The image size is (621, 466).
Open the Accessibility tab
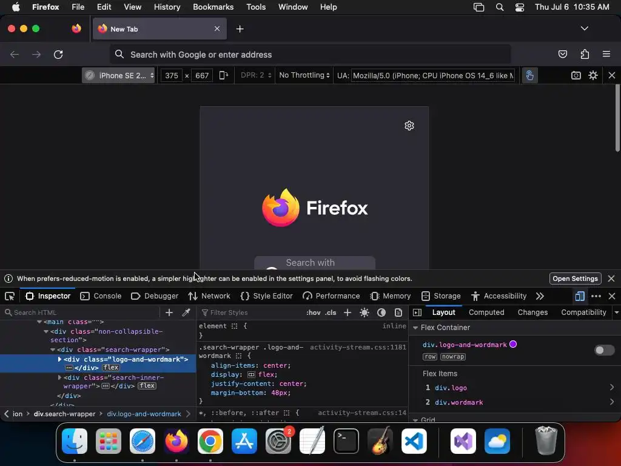click(498, 296)
